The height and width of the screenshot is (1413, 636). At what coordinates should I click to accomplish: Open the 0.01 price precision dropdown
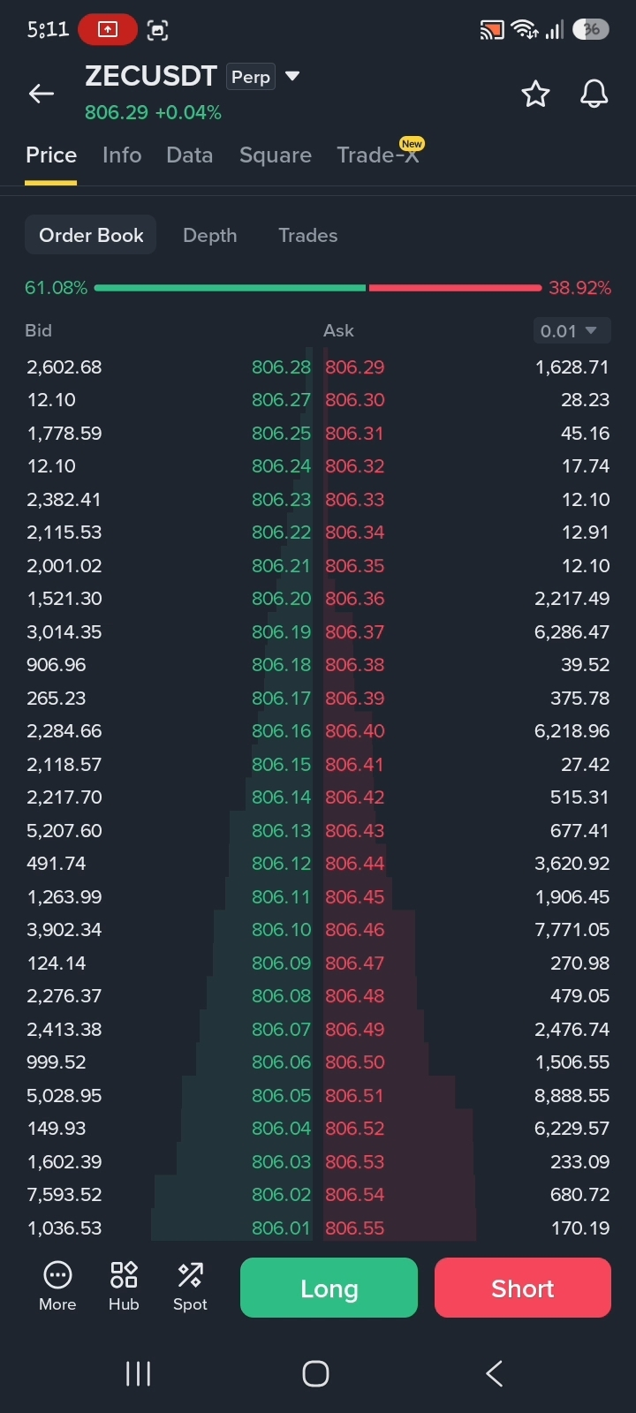click(x=572, y=331)
